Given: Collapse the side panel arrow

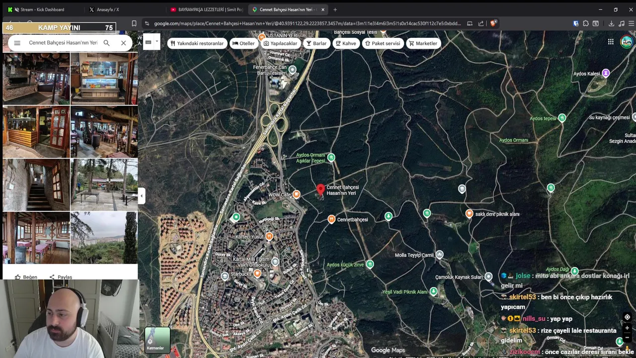Looking at the screenshot, I should pos(142,196).
